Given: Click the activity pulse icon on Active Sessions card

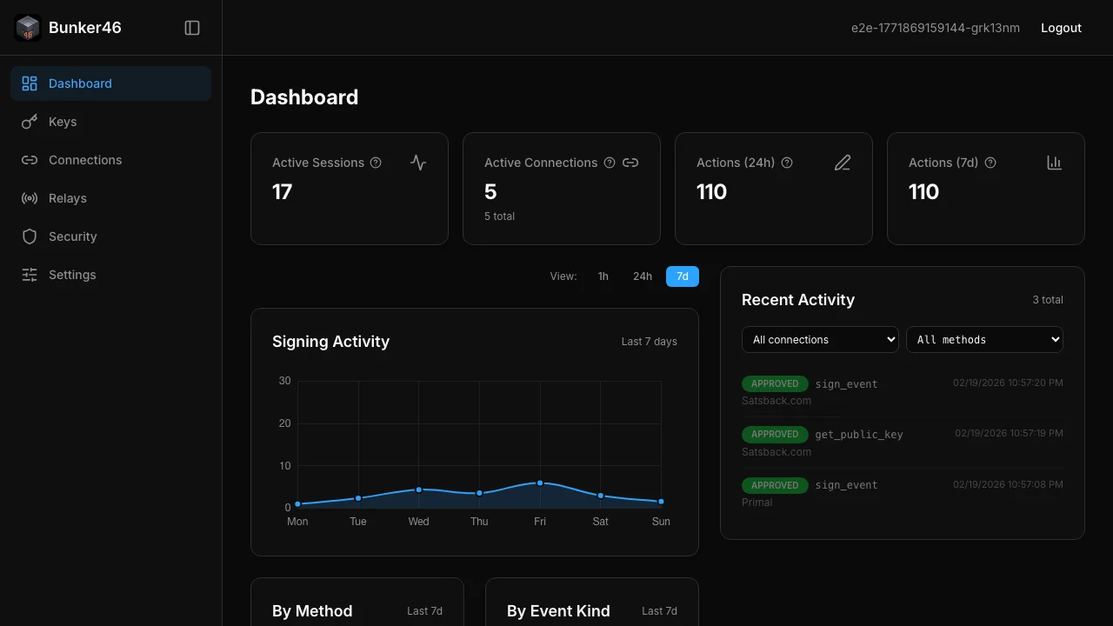Looking at the screenshot, I should pos(418,163).
